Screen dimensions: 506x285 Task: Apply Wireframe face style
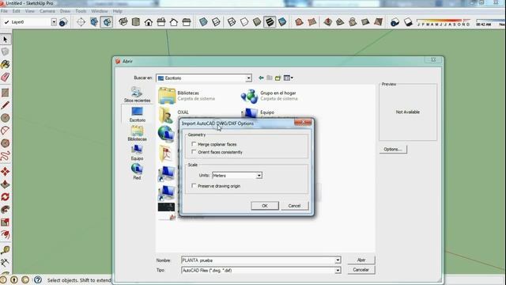pyautogui.click(x=232, y=22)
